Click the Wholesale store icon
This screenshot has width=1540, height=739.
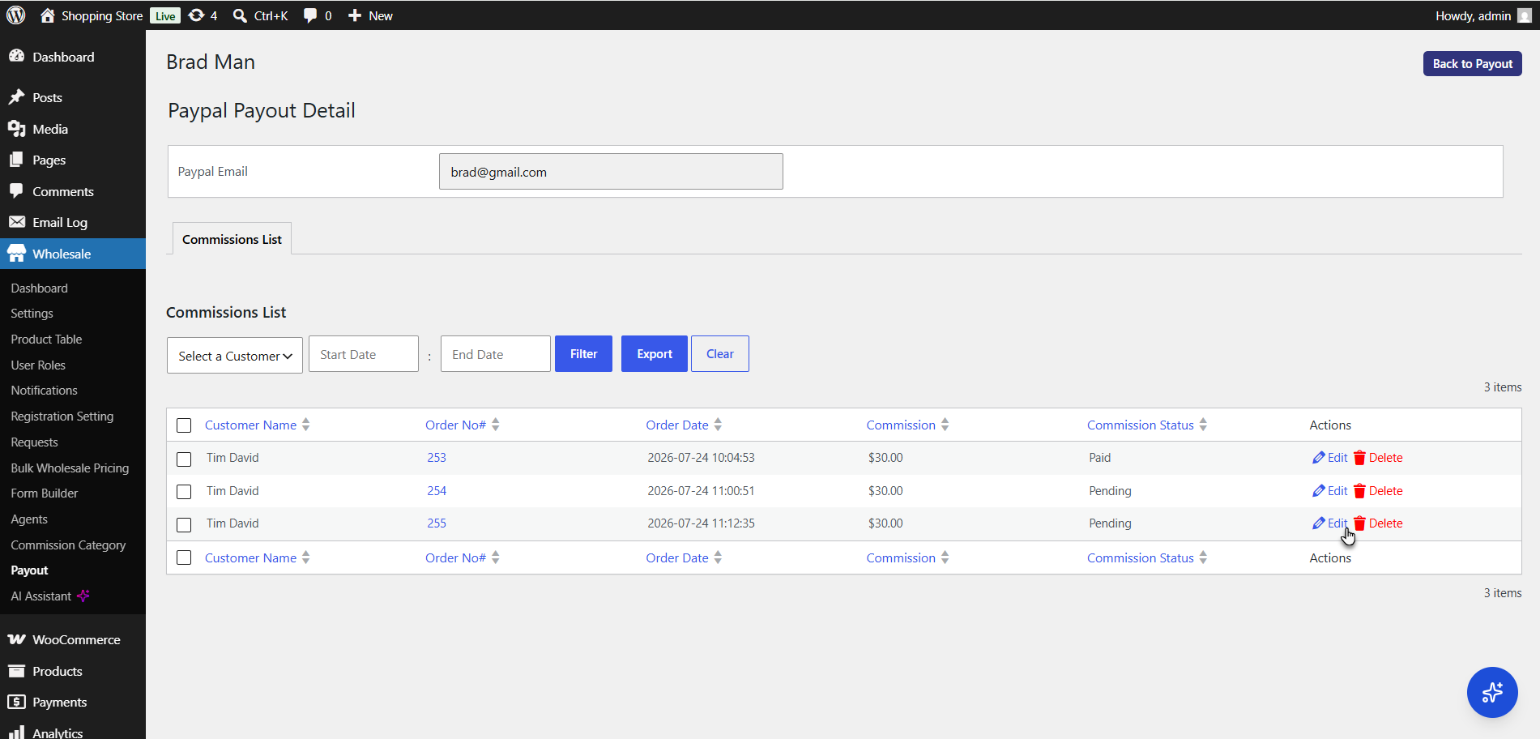(x=17, y=254)
